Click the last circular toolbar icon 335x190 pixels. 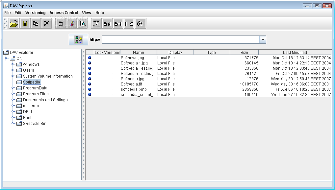tap(141, 23)
